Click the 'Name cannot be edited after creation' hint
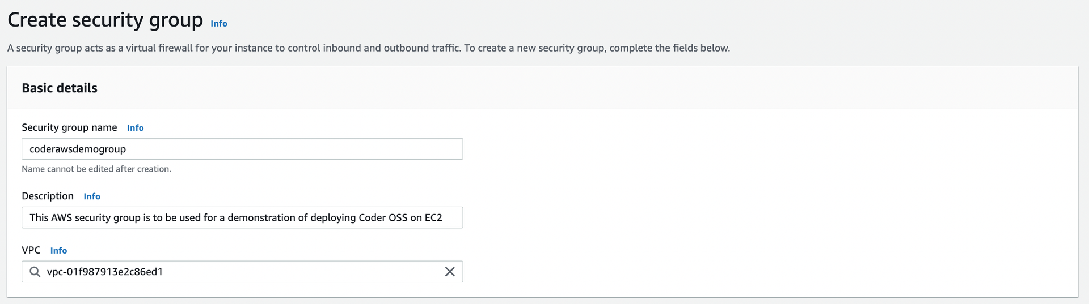The image size is (1089, 304). tap(96, 169)
